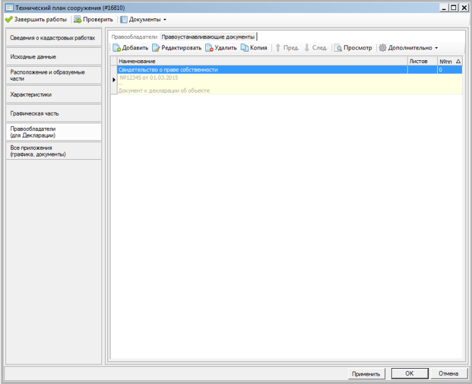Click the Edit (Редактировать) toolbar icon
Screen dimensions: 472x384
156,48
